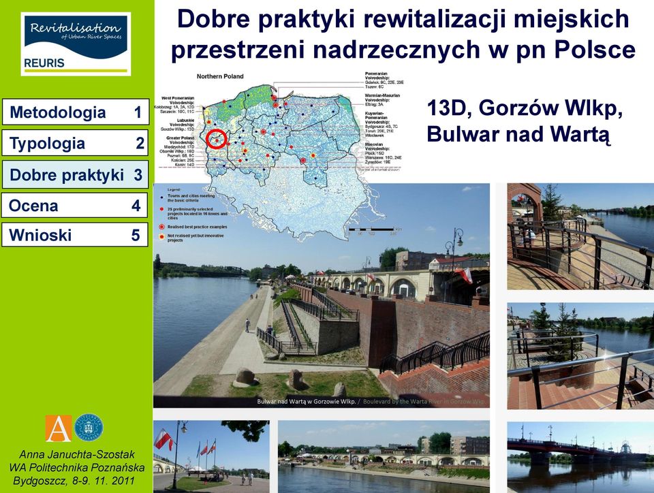Open the large Bulwar nad Wartą boulevard photo

[321, 296]
